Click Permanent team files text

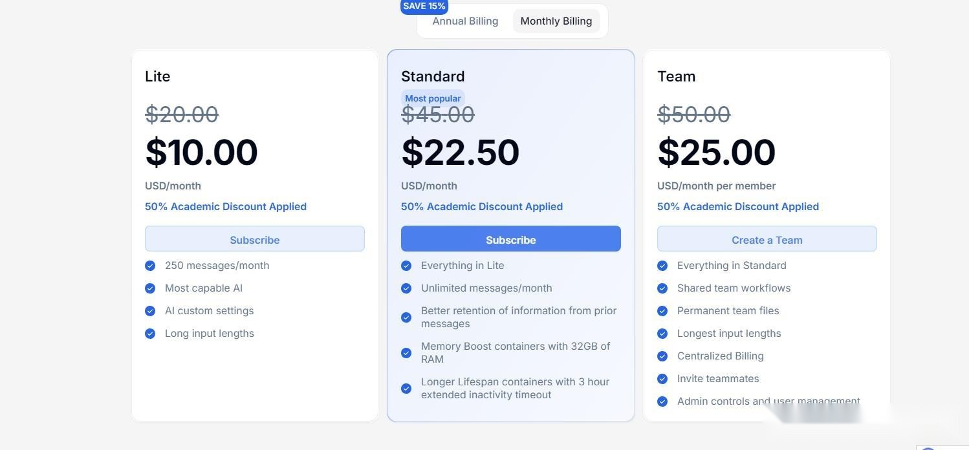tap(728, 311)
